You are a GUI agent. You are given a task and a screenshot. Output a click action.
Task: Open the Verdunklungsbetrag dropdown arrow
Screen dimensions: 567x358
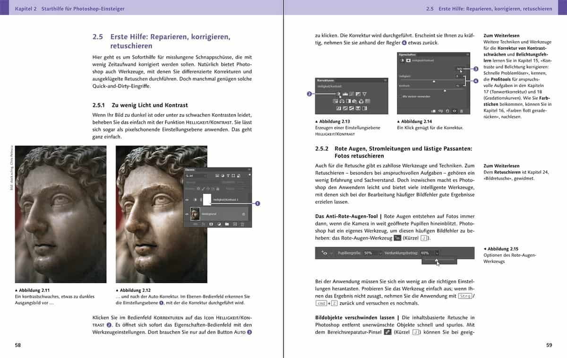pyautogui.click(x=437, y=253)
